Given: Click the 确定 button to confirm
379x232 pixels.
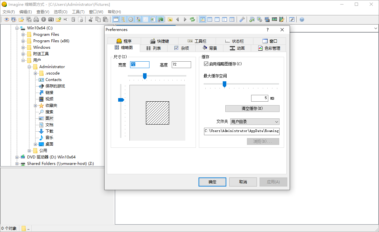Looking at the screenshot, I should click(212, 182).
